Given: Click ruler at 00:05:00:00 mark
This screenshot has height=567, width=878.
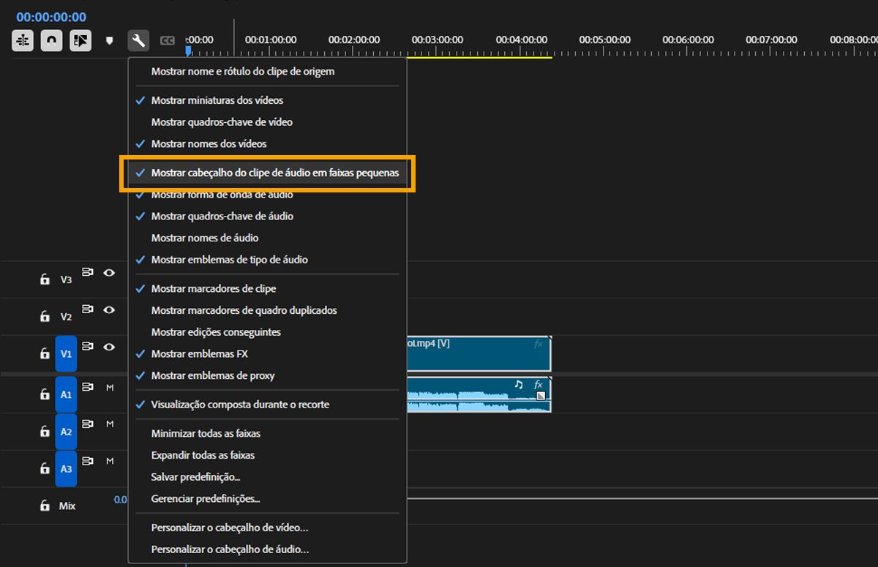Looking at the screenshot, I should [x=605, y=40].
